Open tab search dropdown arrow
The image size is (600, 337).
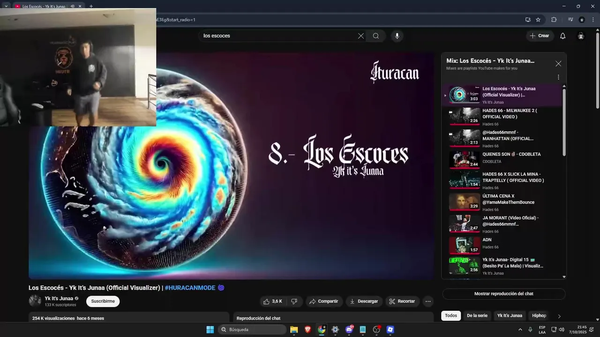pyautogui.click(x=6, y=6)
